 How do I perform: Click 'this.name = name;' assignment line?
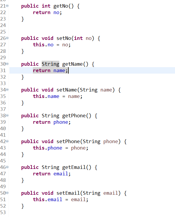[x=58, y=96]
